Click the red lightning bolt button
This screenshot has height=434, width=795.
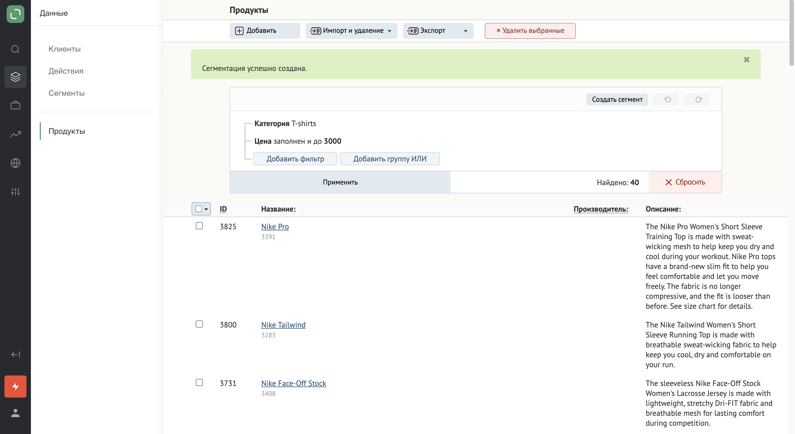(15, 387)
